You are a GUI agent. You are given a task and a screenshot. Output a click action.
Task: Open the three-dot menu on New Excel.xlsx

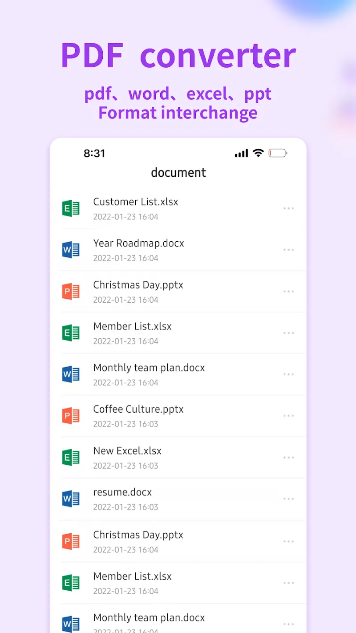coord(288,458)
